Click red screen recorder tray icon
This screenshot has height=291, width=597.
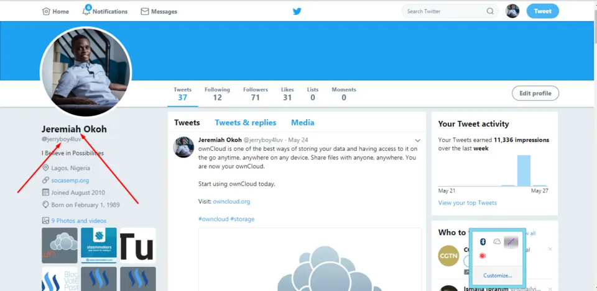tap(483, 256)
